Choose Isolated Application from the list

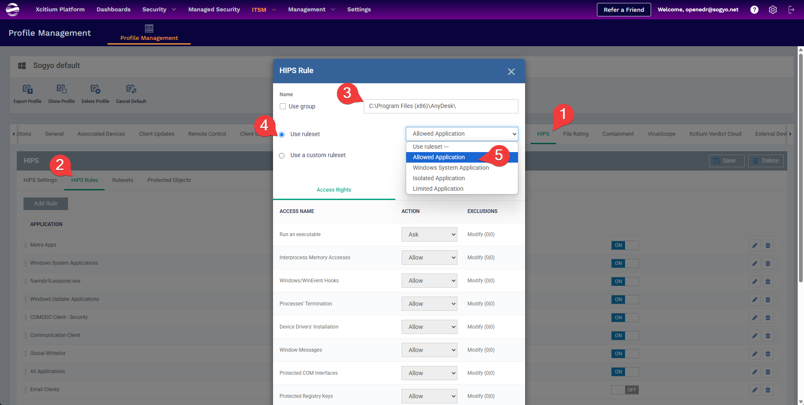462,178
